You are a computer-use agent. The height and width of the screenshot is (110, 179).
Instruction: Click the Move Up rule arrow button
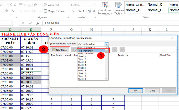pyautogui.click(x=115, y=50)
